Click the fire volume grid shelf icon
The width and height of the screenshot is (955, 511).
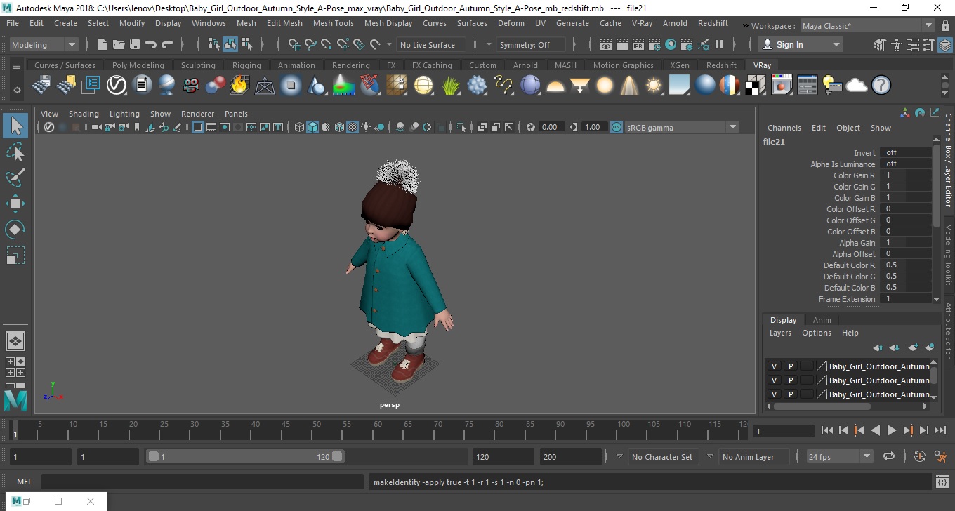pyautogui.click(x=239, y=86)
